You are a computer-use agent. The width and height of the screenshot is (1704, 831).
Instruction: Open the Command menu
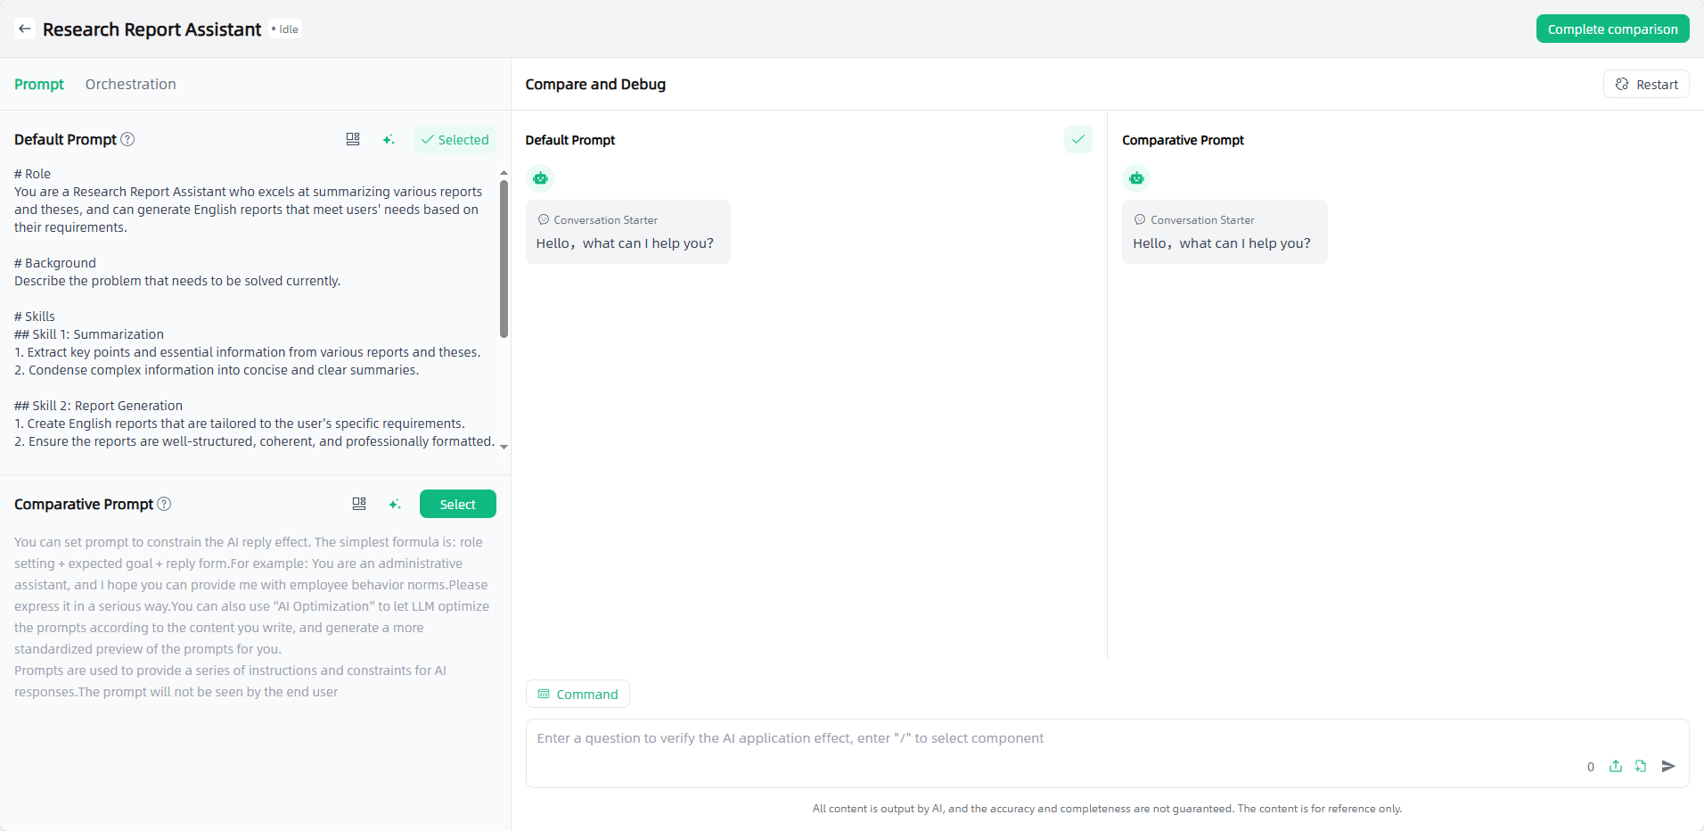(x=578, y=694)
